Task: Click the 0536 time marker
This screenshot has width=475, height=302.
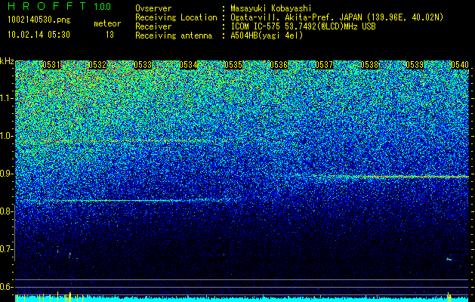Action: click(x=279, y=65)
